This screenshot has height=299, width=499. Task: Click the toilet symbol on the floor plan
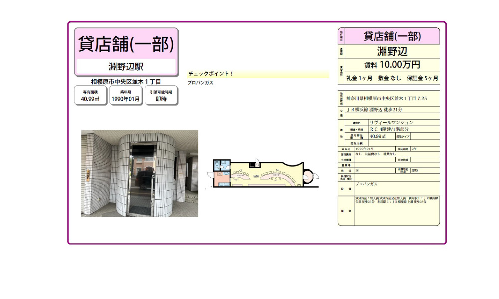click(x=217, y=163)
